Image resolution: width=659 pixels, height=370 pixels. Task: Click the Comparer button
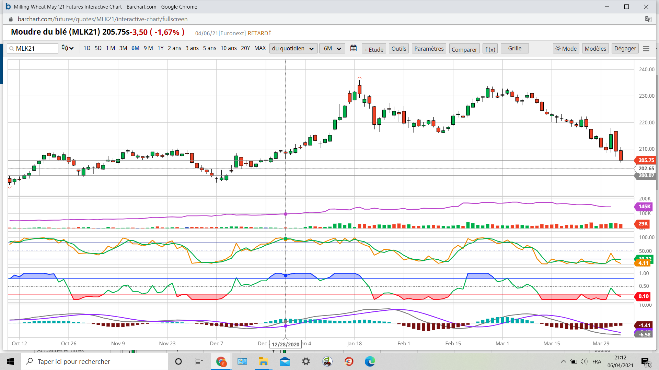point(464,49)
